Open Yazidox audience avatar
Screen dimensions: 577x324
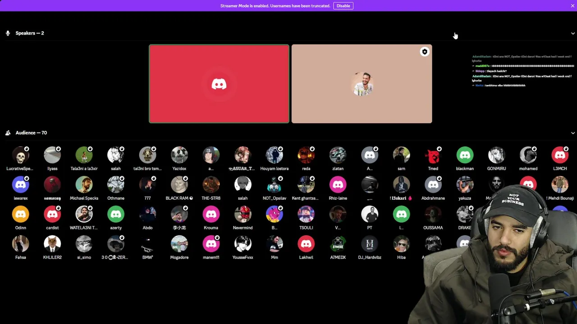[179, 155]
